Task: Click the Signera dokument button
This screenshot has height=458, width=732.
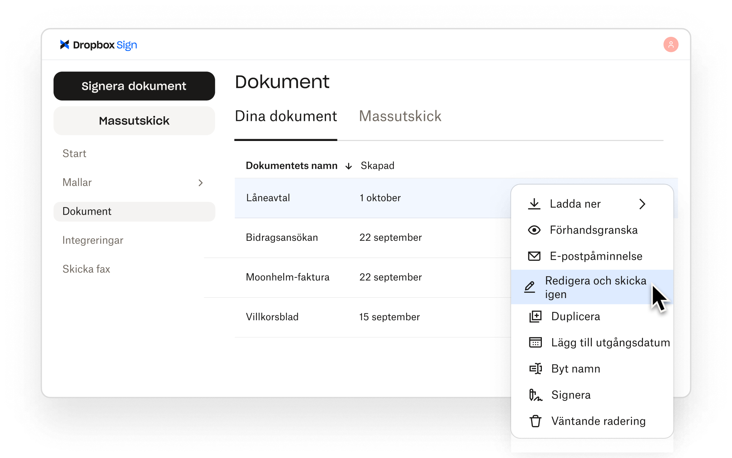Action: [134, 86]
